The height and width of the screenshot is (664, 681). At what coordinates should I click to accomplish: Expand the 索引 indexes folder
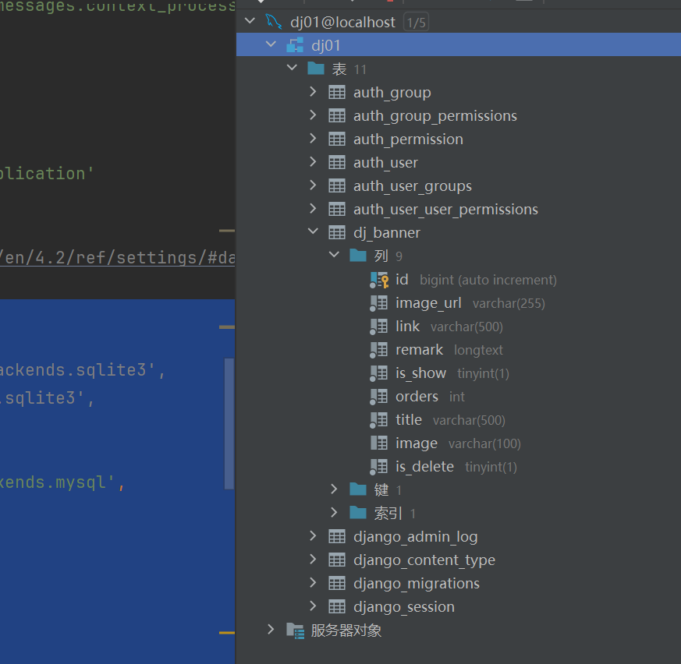[x=334, y=513]
